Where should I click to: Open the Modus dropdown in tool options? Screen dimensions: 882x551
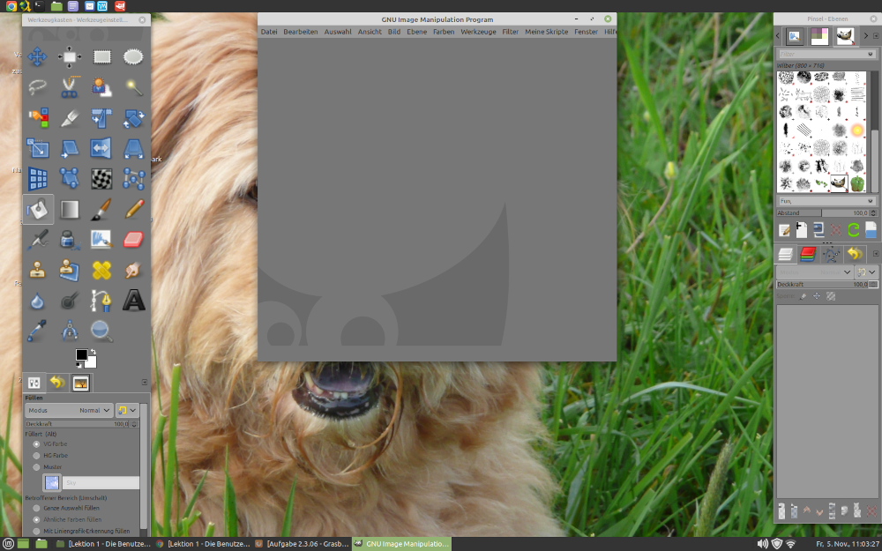tap(69, 411)
